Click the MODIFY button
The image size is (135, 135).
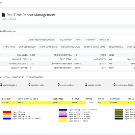click(x=79, y=39)
